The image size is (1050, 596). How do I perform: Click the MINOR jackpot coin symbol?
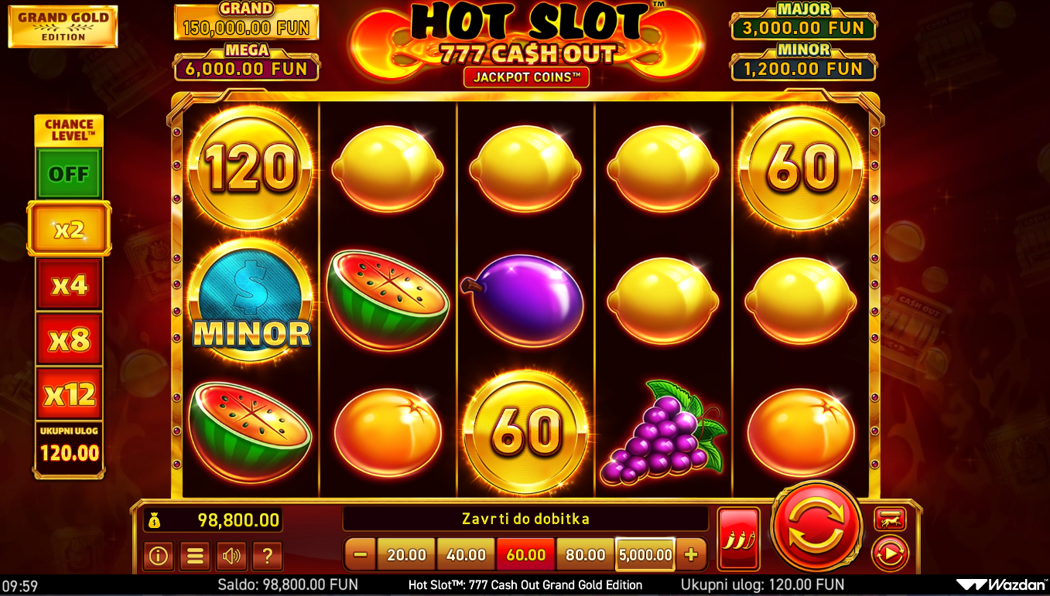coord(251,300)
